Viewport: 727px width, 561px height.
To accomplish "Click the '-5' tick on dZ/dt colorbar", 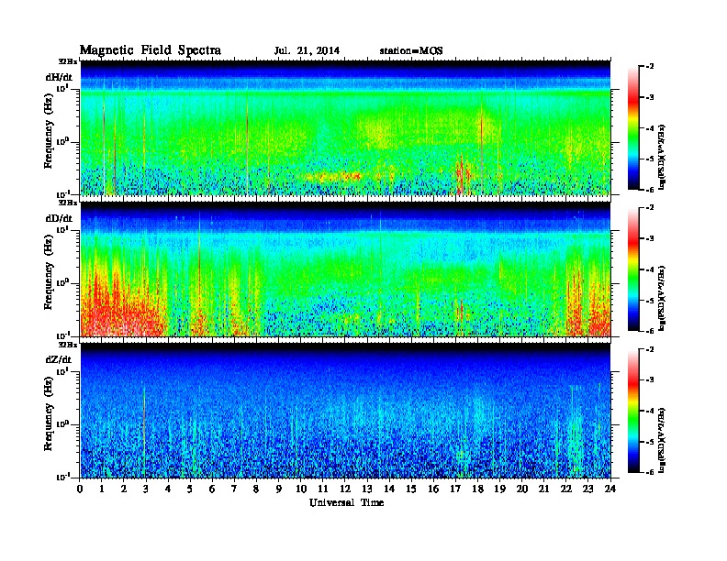I will (650, 442).
